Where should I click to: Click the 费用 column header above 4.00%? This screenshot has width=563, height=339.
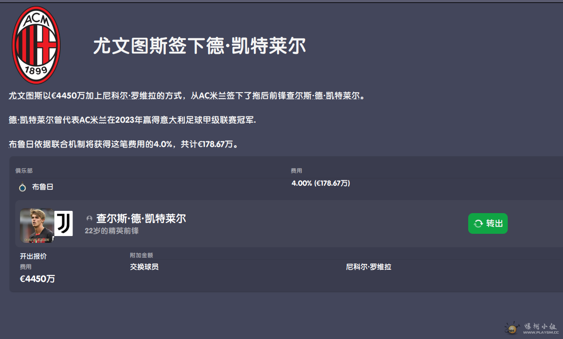pos(297,171)
